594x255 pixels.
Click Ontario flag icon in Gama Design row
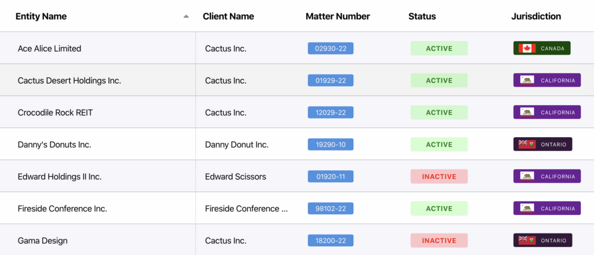527,240
